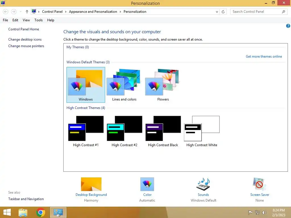Image resolution: width=291 pixels, height=218 pixels.
Task: Apply High Contrast #2 theme
Action: click(x=124, y=131)
